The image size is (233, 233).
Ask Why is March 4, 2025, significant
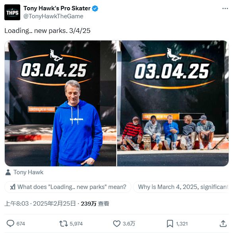(x=181, y=187)
